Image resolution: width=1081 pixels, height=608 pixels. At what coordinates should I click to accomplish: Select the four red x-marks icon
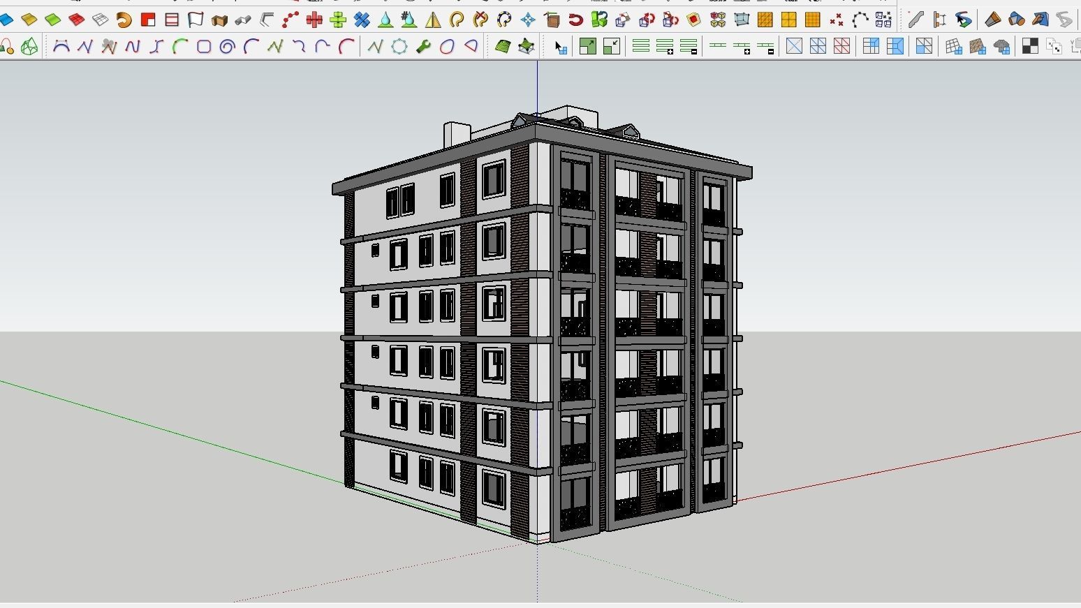click(837, 20)
